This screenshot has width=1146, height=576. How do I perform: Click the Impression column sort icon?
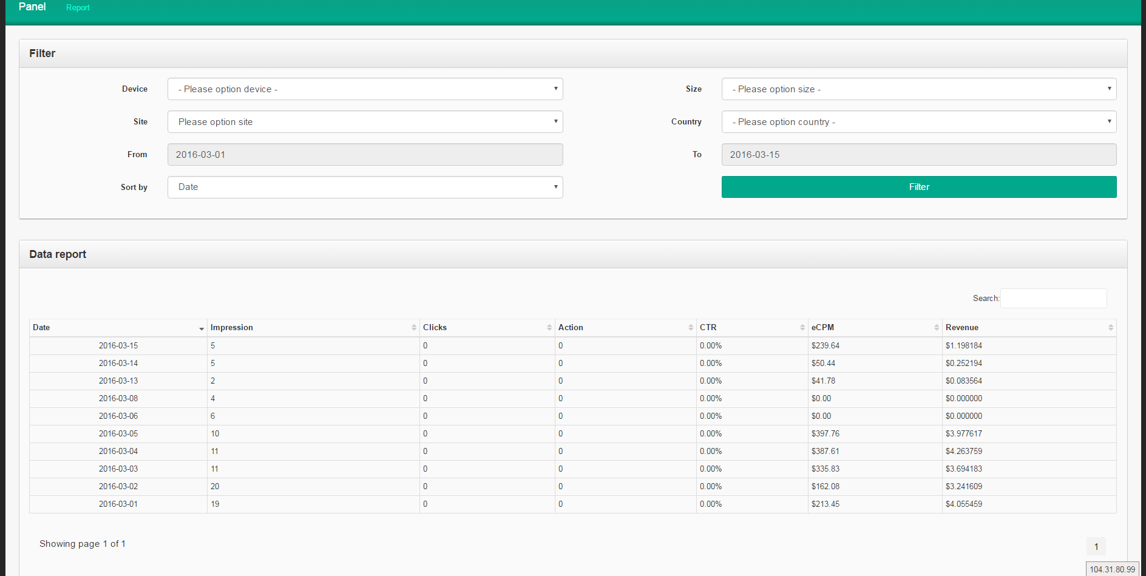coord(414,328)
